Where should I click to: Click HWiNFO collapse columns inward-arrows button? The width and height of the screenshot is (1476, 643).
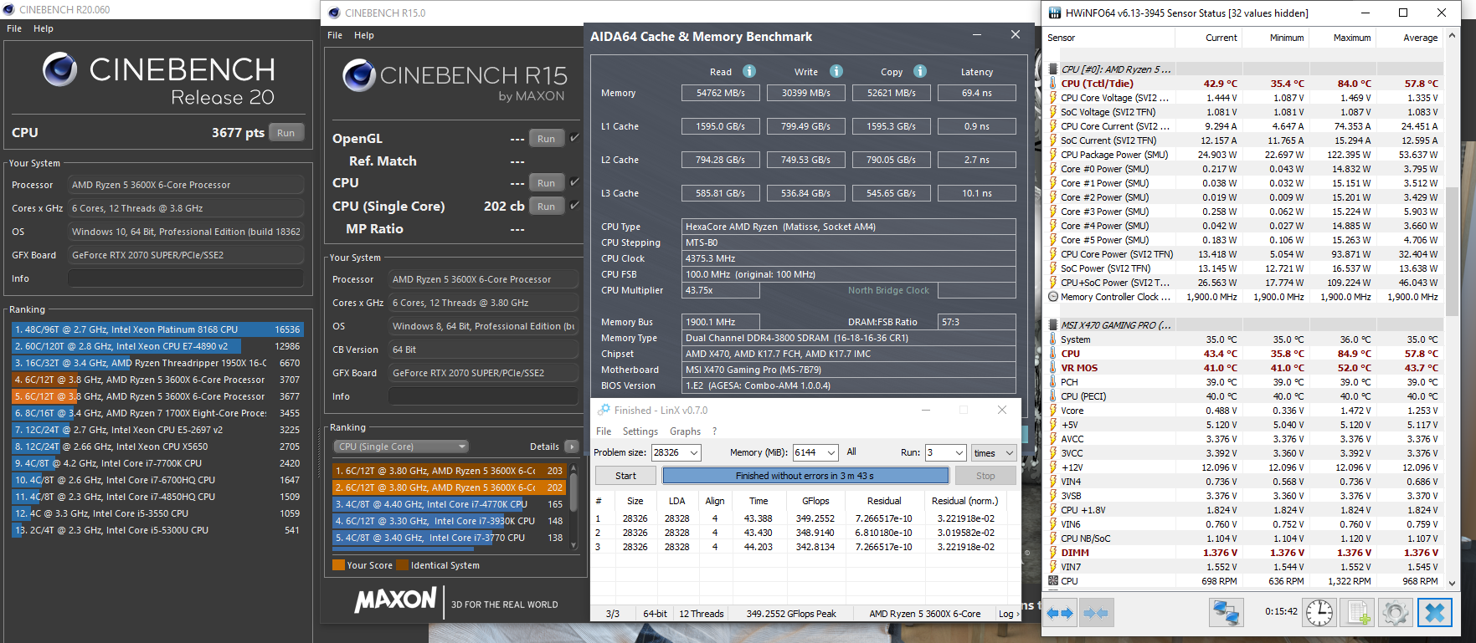1095,613
